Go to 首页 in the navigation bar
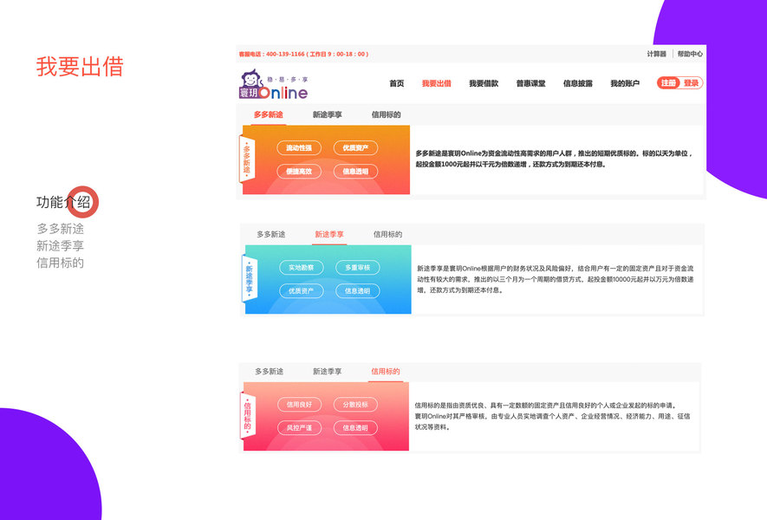This screenshot has height=520, width=767. (397, 83)
